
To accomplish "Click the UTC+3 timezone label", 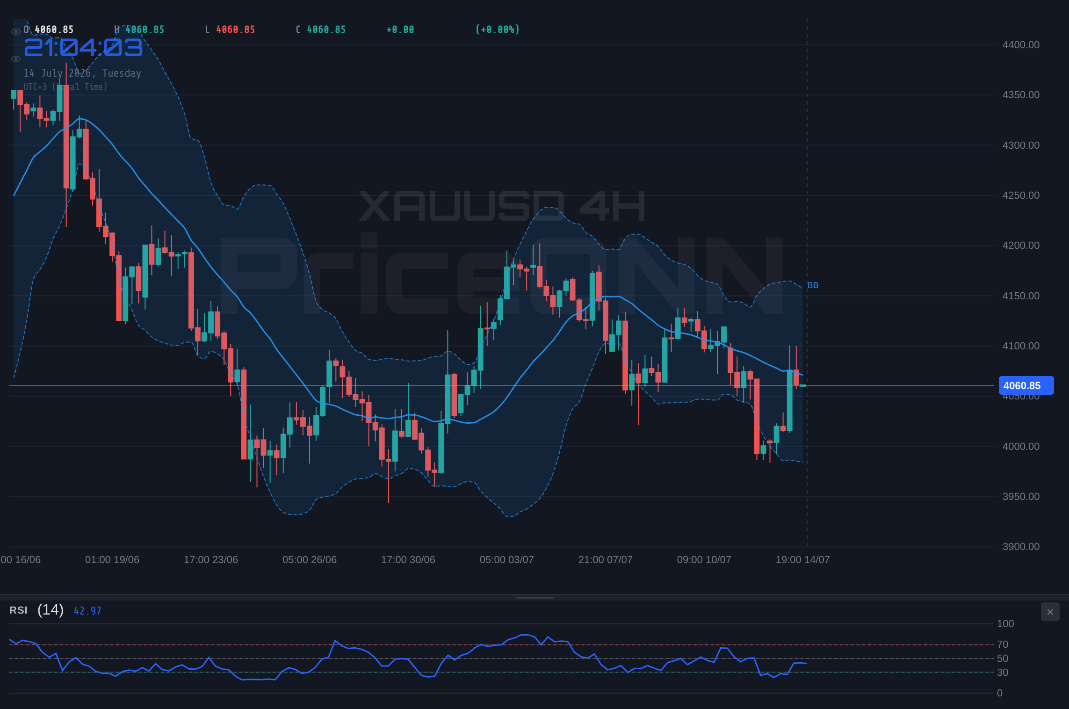I will click(x=65, y=87).
